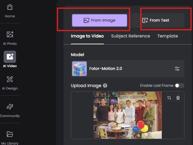This screenshot has height=145, width=193.
Task: Select AI Video sidebar icon
Action: click(x=10, y=57)
